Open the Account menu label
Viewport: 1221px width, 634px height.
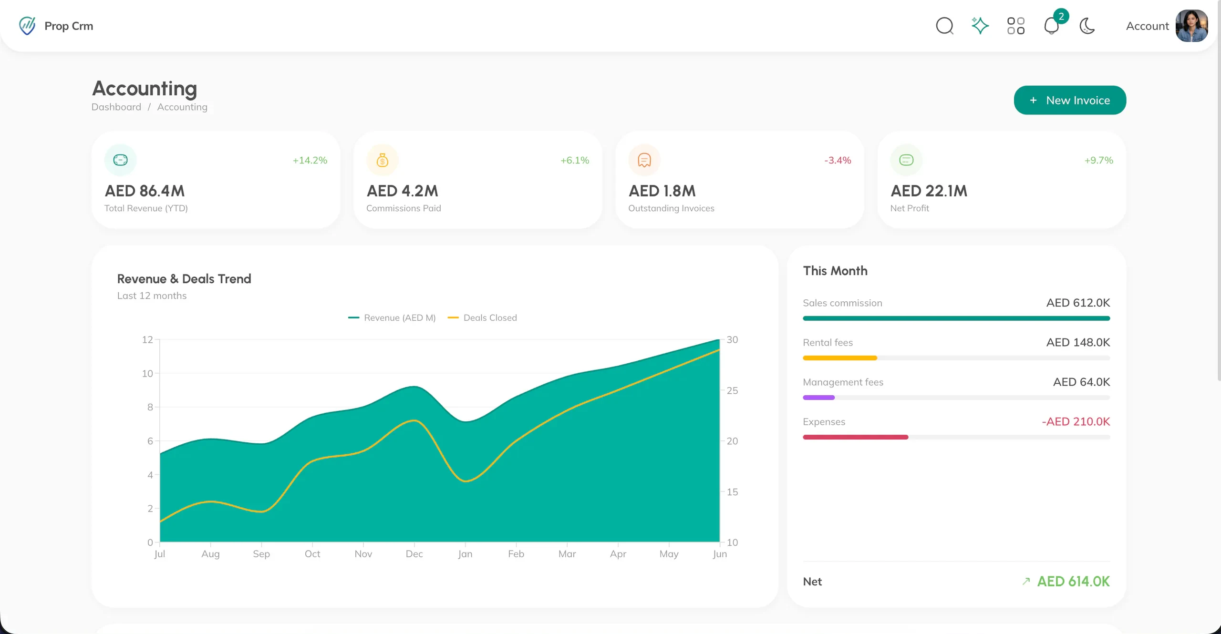(x=1147, y=26)
